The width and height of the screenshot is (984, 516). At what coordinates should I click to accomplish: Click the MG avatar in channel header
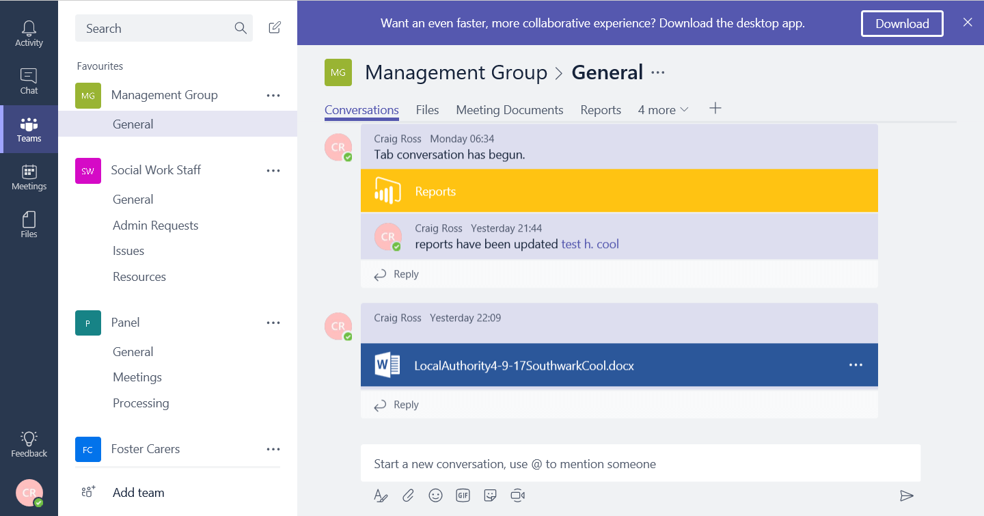click(338, 72)
